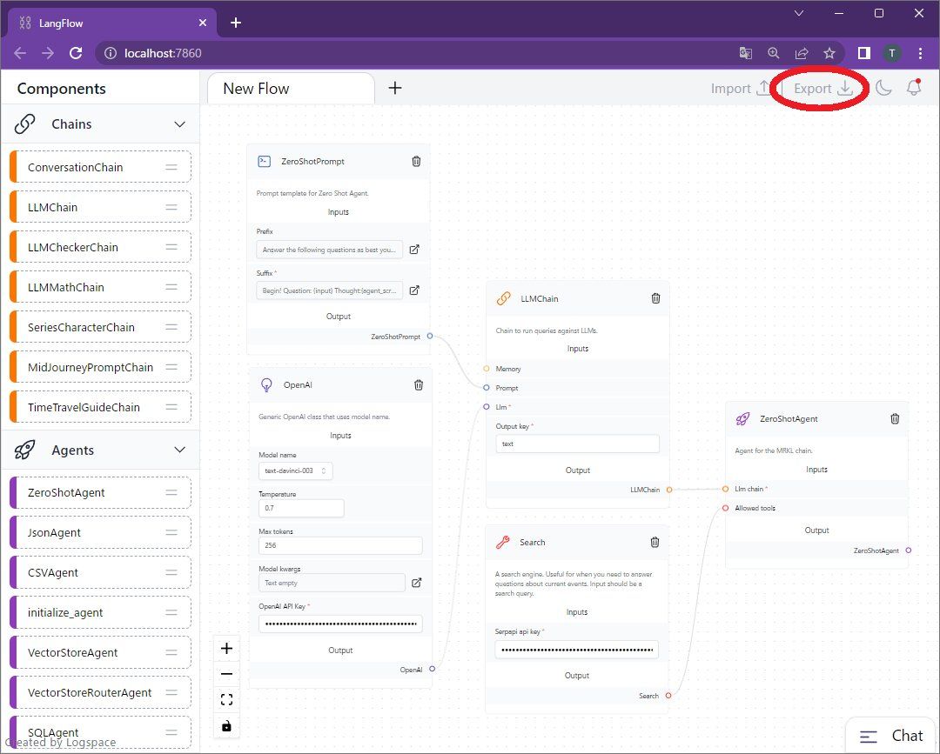
Task: Add a new flow tab with plus
Action: 394,88
